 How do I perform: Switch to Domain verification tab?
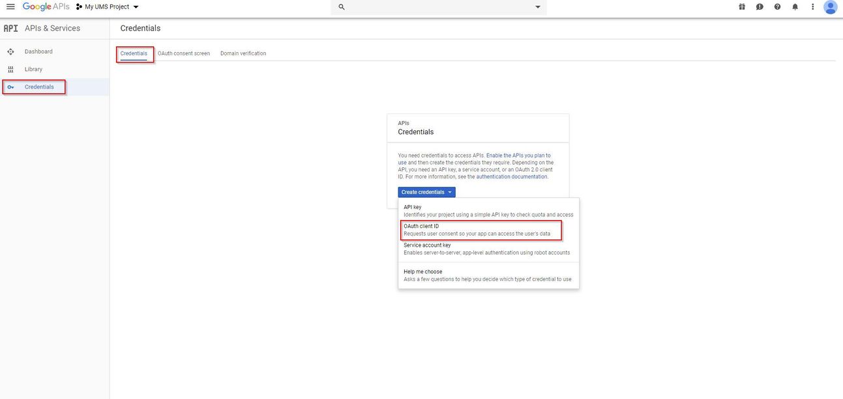243,53
